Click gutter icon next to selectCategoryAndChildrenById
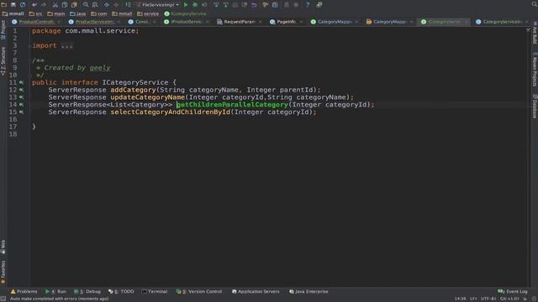The width and height of the screenshot is (538, 302). click(x=22, y=112)
